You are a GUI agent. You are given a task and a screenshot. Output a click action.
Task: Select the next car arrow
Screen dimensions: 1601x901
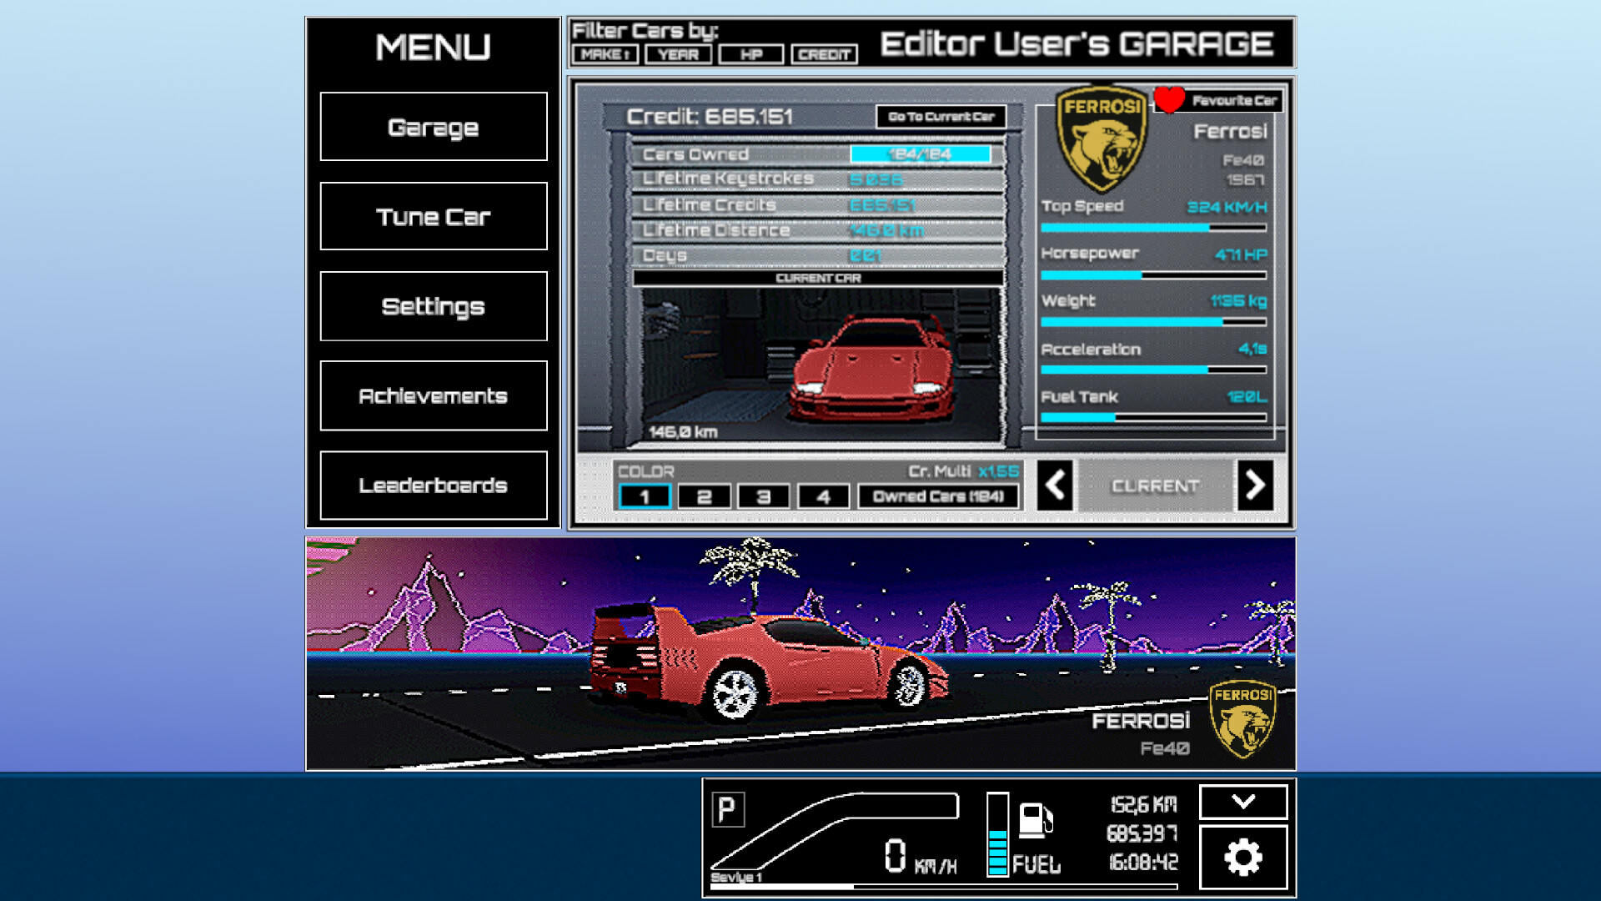[1255, 486]
